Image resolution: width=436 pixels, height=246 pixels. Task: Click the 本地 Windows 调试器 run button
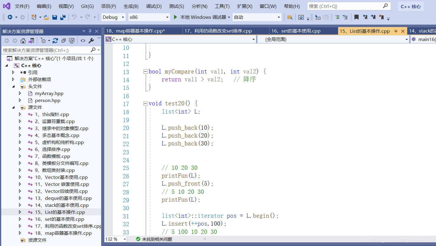tap(202, 17)
